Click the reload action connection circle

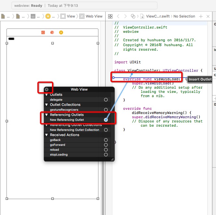(106, 150)
